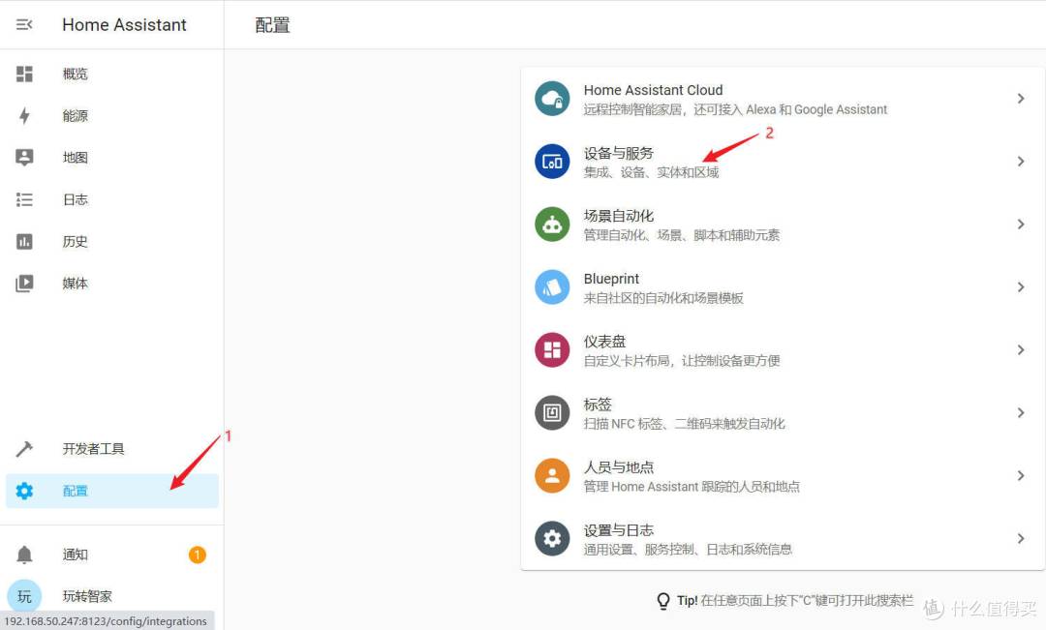The height and width of the screenshot is (630, 1046).
Task: Open 仪表盘 via its right chevron
Action: [1021, 350]
